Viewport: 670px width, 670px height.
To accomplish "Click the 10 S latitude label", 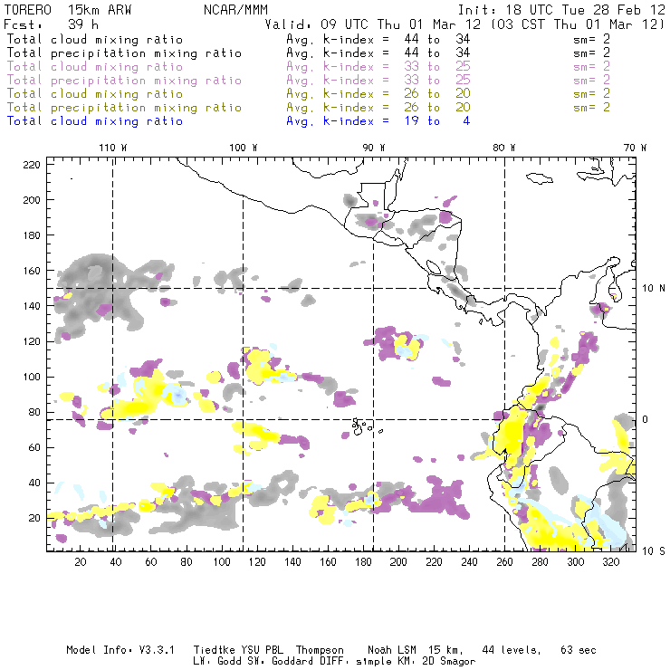I will tap(654, 551).
